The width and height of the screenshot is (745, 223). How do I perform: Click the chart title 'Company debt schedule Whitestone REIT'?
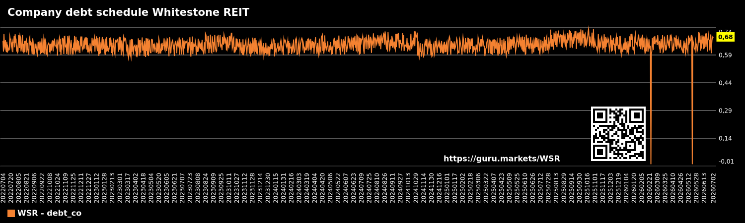pos(128,13)
